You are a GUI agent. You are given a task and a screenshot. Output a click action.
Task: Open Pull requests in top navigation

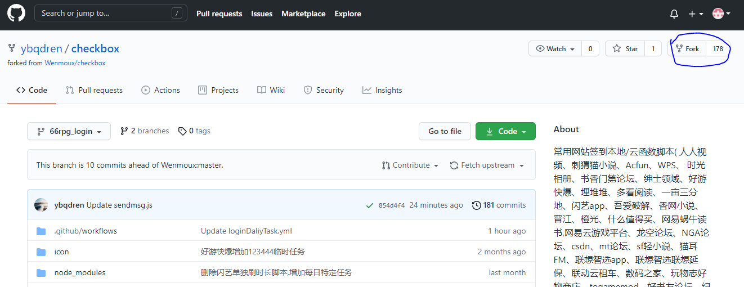(219, 14)
